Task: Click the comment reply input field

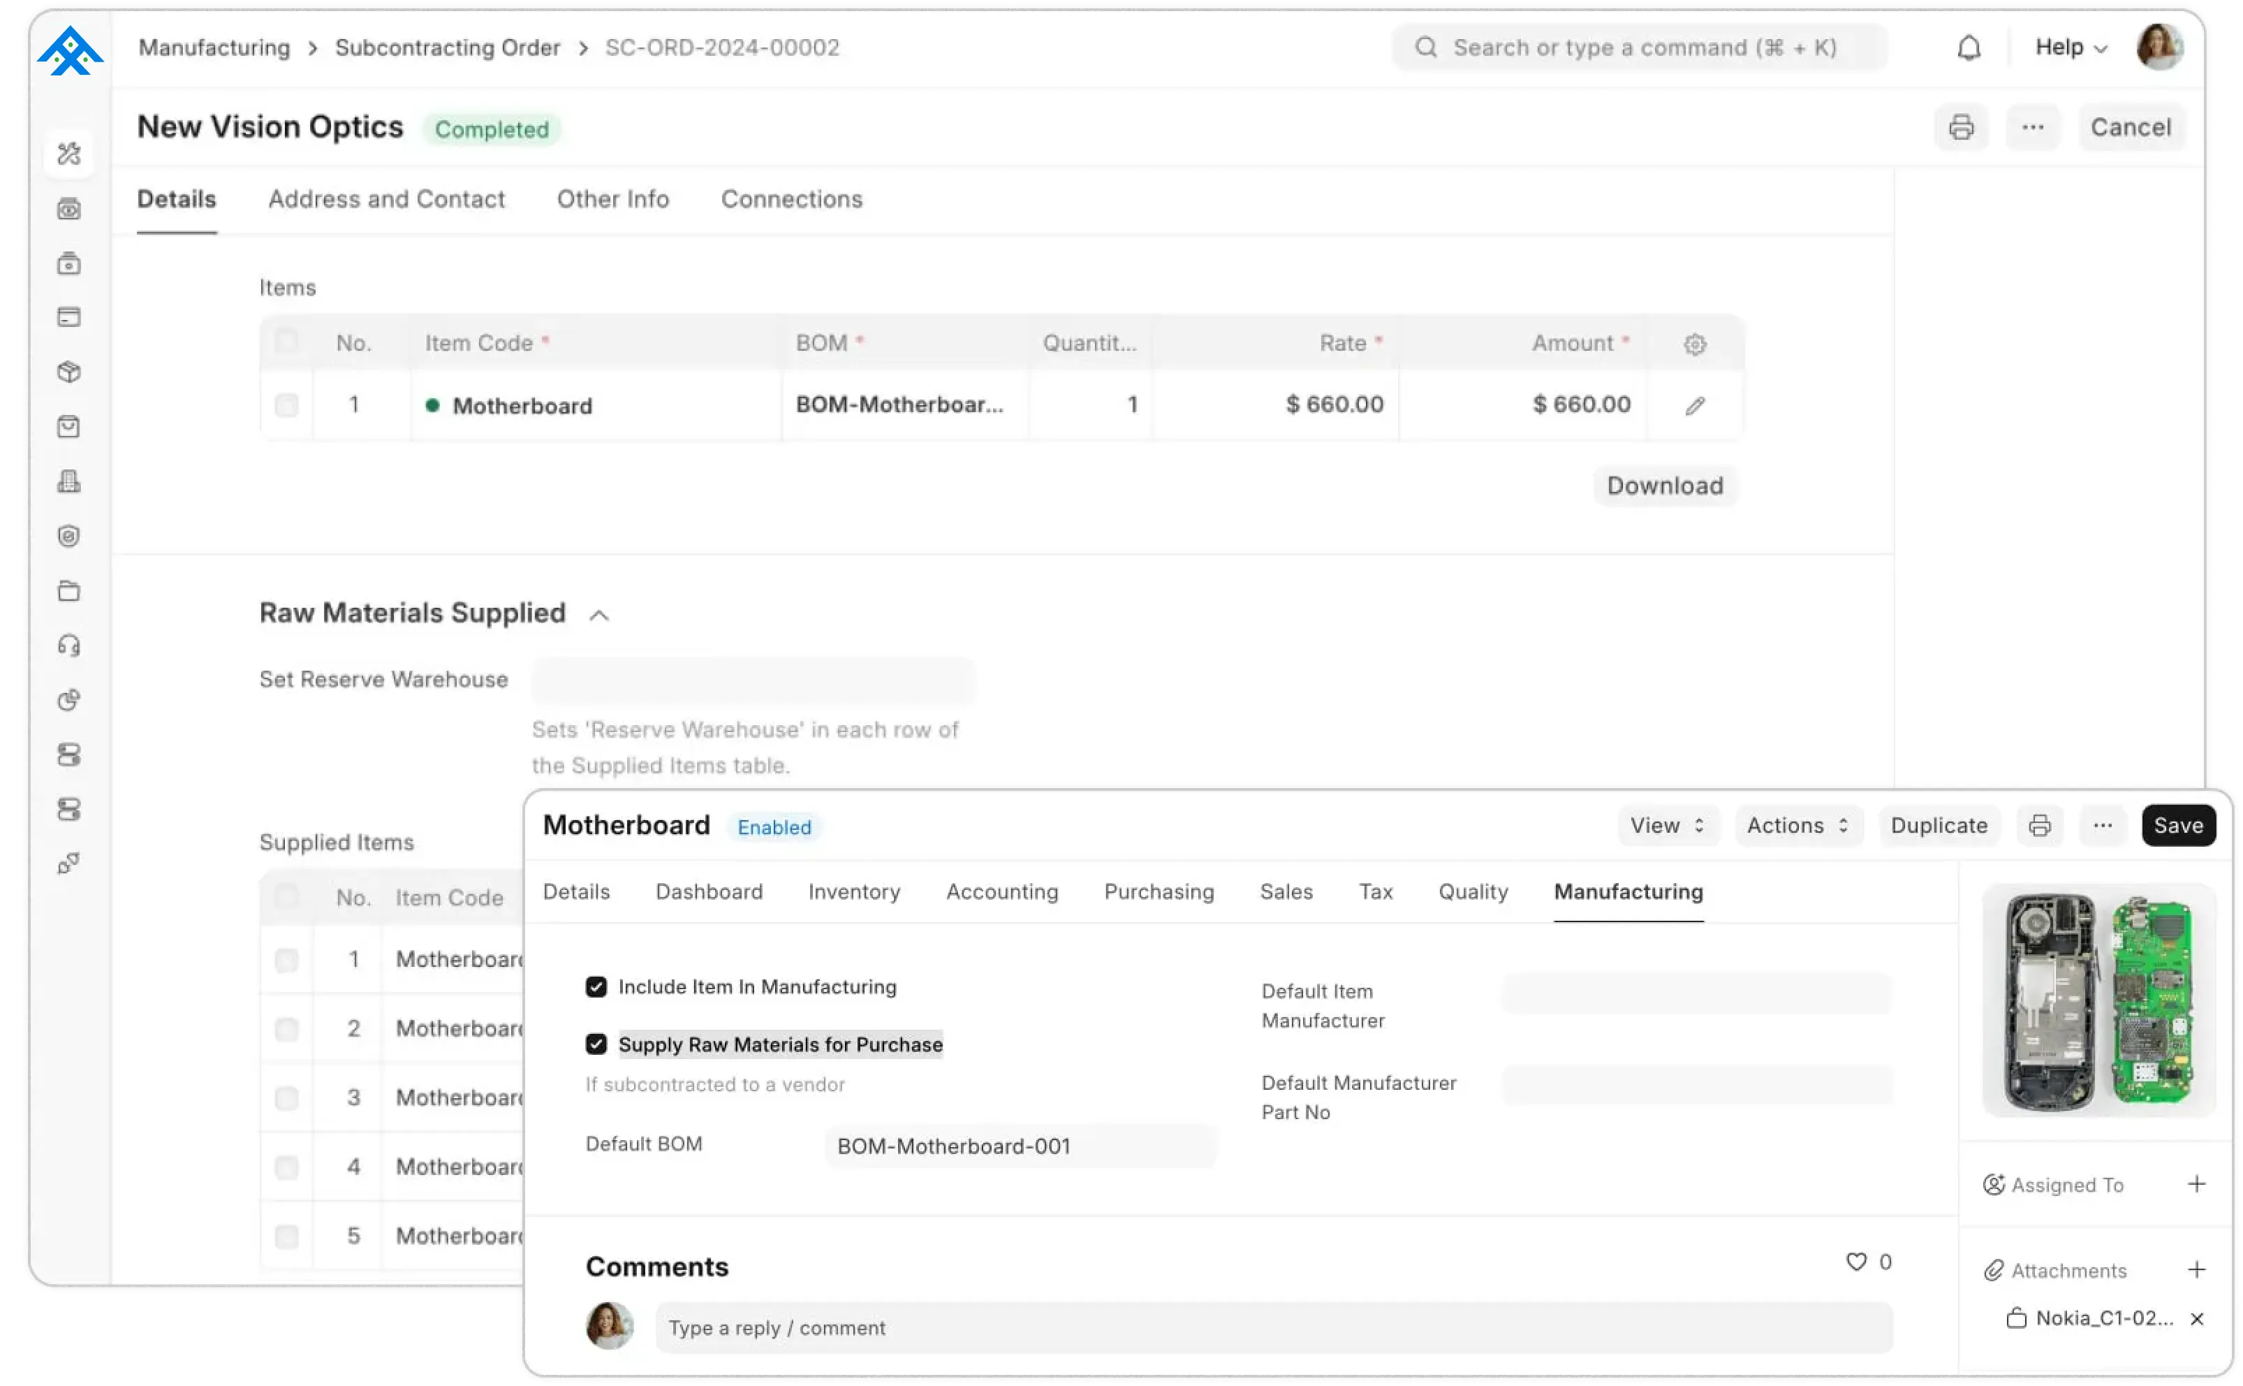Action: click(x=1272, y=1327)
